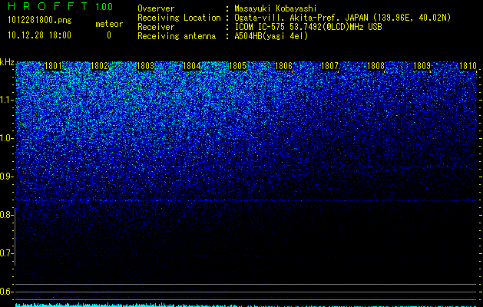Click the 1.1 frequency axis label
This screenshot has width=483, height=307.
6,100
